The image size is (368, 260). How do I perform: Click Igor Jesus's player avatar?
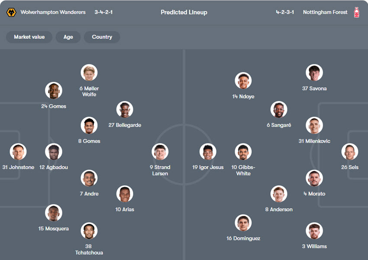coord(208,152)
